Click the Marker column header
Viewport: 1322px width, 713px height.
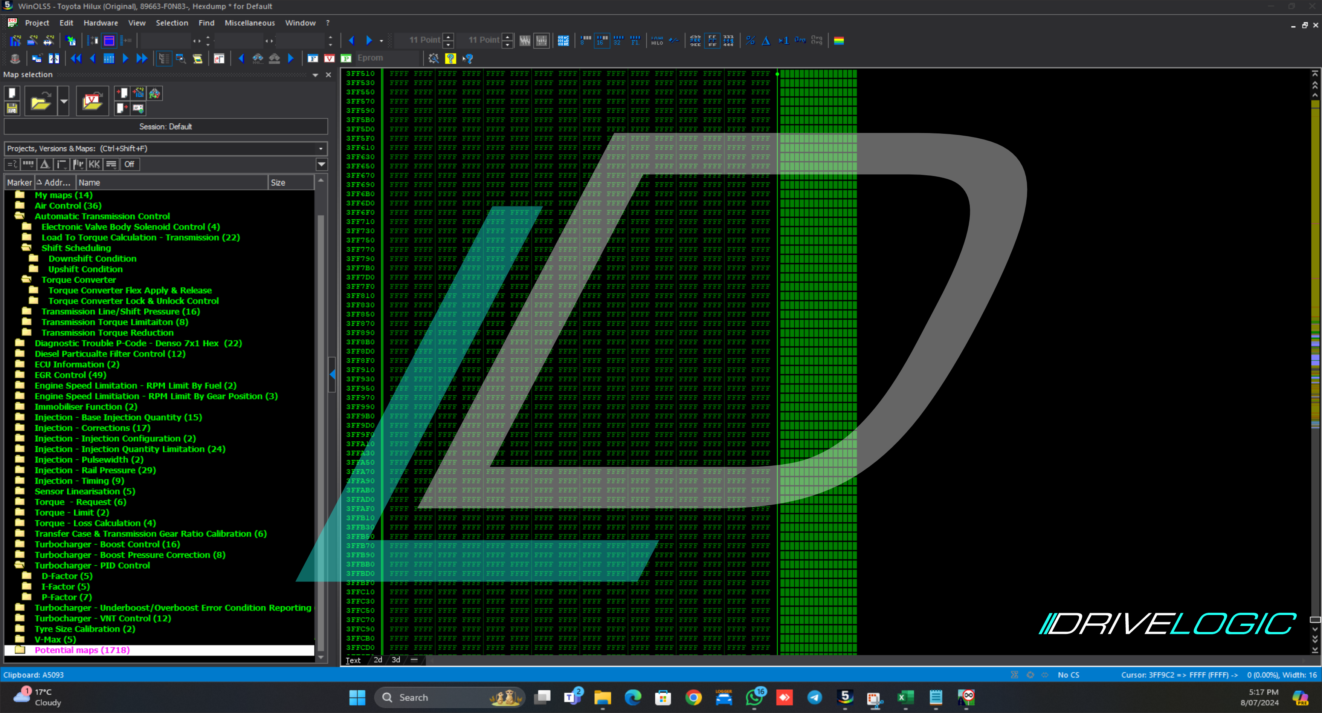point(19,182)
